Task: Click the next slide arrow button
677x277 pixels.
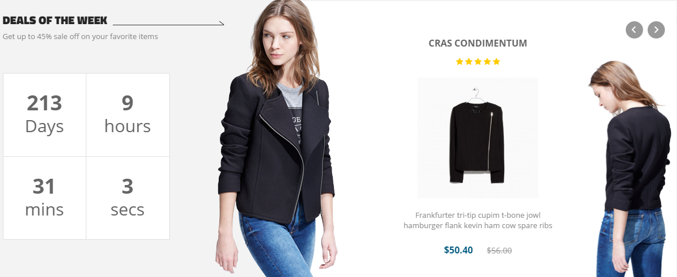Action: click(656, 30)
